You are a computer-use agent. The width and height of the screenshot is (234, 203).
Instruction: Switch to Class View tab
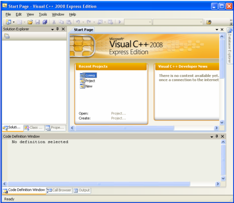coord(34,128)
